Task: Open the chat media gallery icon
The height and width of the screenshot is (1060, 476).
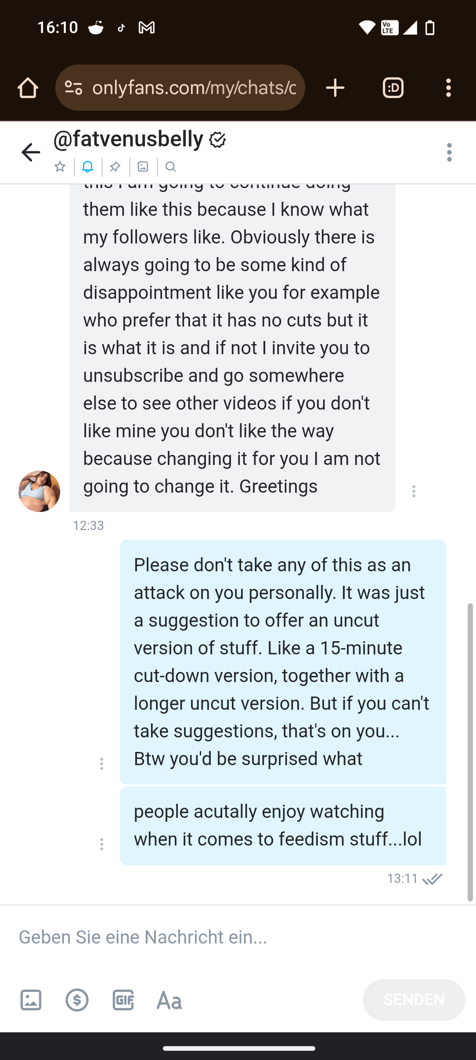Action: coord(143,167)
